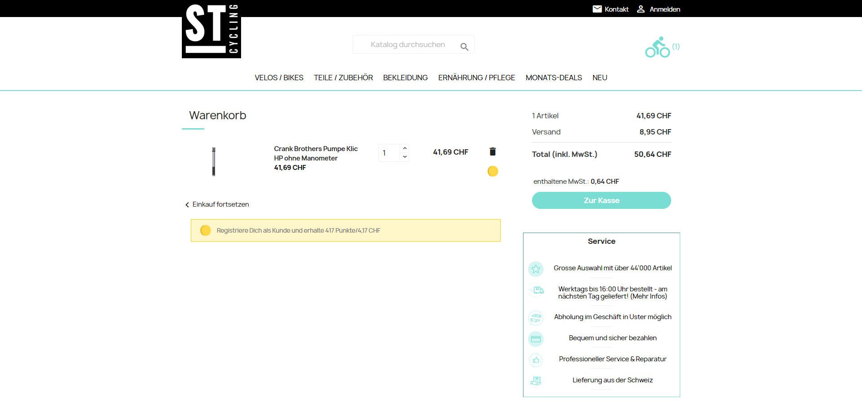Click the star icon for Grosse Auswahl

tap(536, 268)
